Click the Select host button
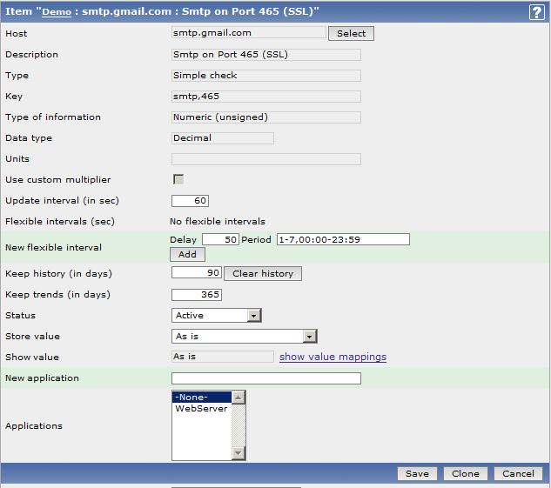This screenshot has height=488, width=551. tap(351, 33)
